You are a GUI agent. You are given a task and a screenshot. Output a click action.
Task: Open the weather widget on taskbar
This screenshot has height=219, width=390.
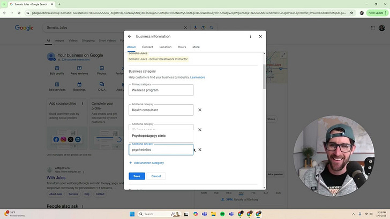pos(14,214)
